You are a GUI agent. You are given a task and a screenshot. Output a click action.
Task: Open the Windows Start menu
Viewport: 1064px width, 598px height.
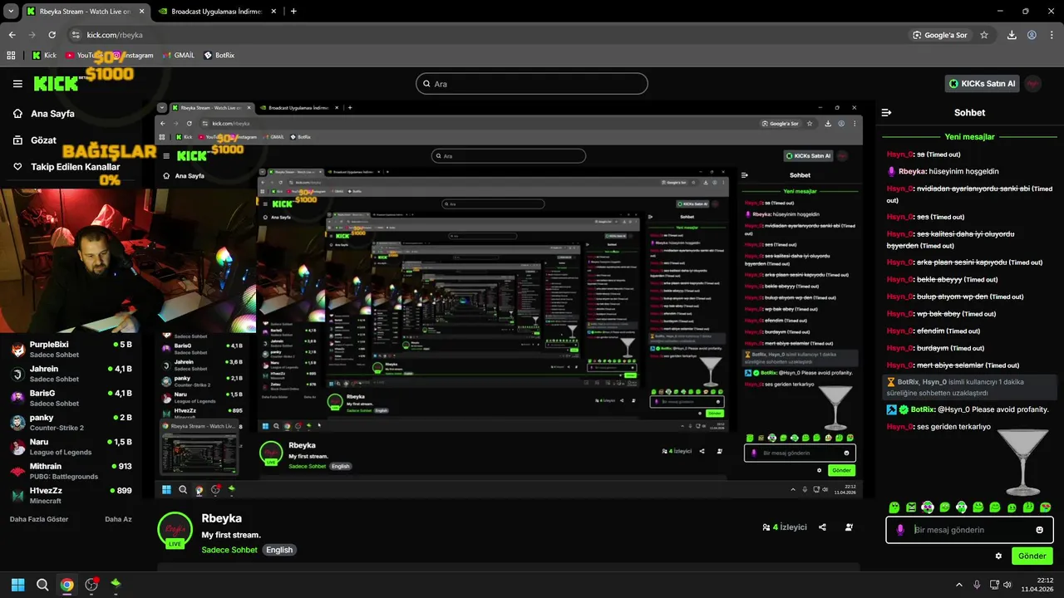pyautogui.click(x=17, y=584)
